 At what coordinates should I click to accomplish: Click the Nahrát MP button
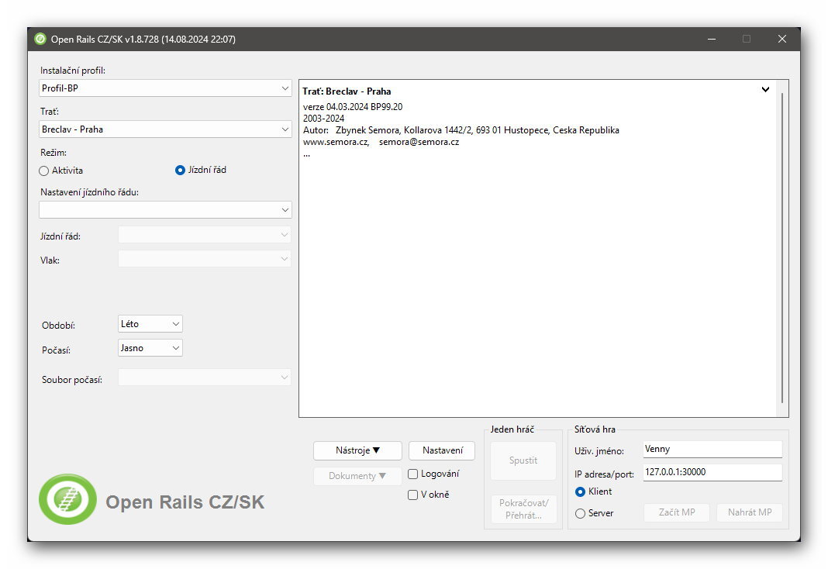coord(750,512)
